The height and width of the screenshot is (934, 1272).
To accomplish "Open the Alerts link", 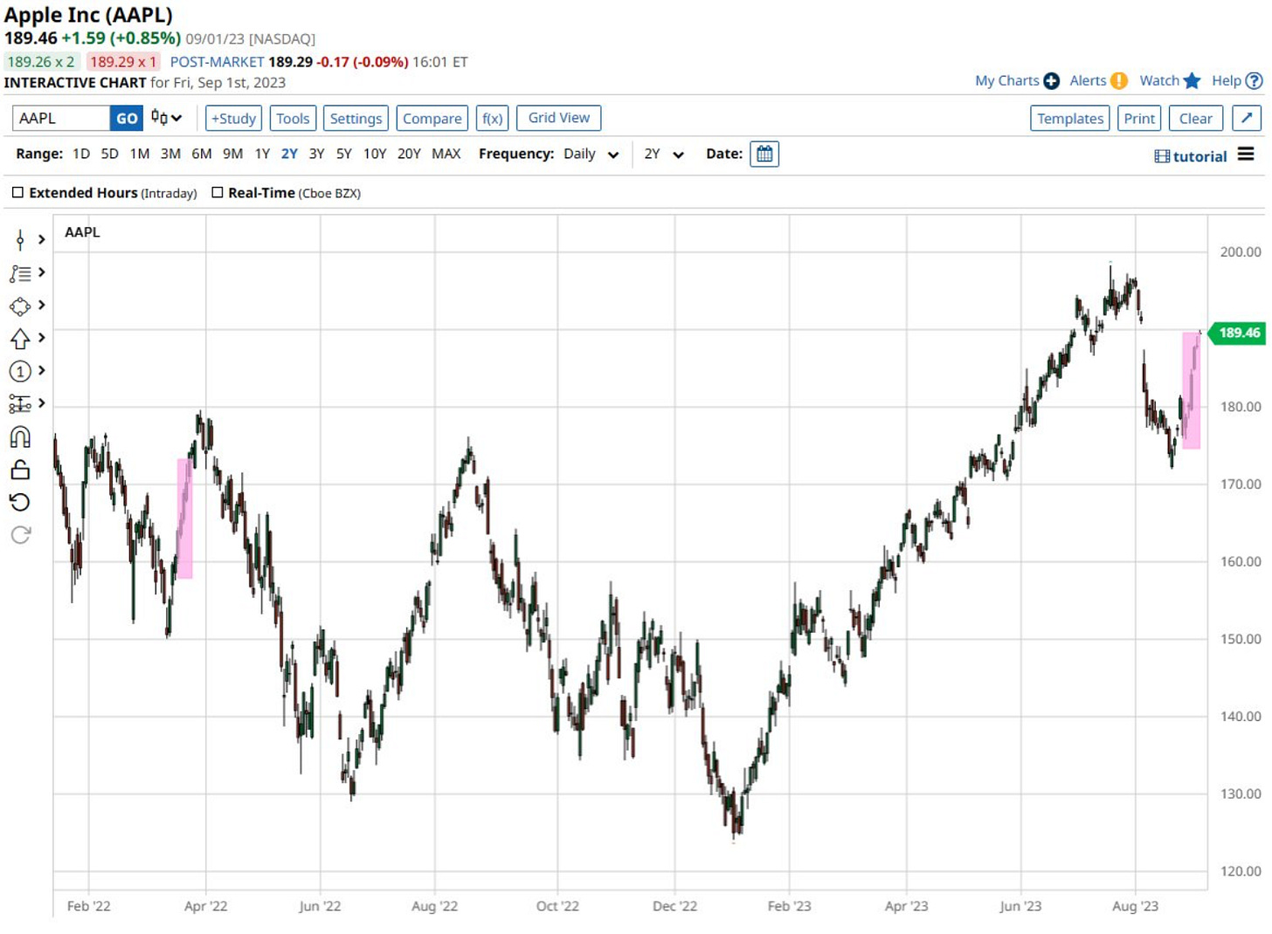I will tap(1089, 80).
